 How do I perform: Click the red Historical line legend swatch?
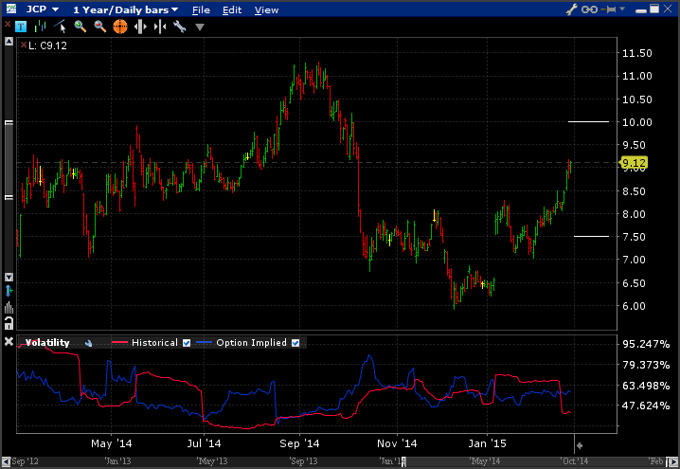click(x=119, y=343)
